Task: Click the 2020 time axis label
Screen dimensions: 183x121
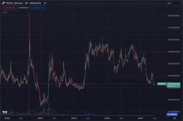Action: [x=7, y=118]
